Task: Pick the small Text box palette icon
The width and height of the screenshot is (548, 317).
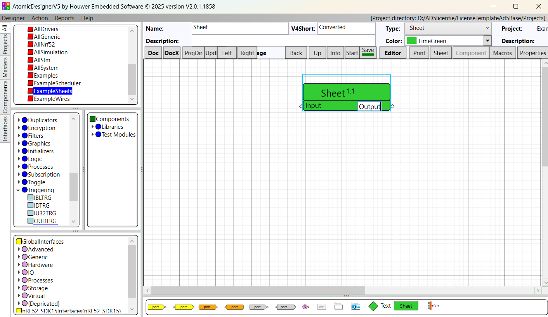Action: (x=321, y=307)
